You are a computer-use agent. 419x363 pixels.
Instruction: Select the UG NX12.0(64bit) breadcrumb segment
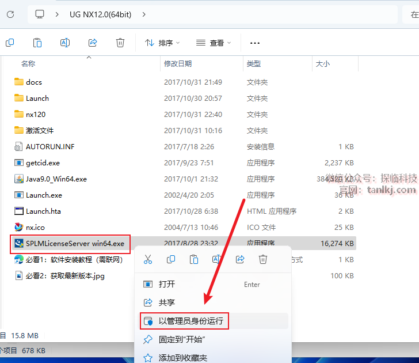[x=101, y=14]
